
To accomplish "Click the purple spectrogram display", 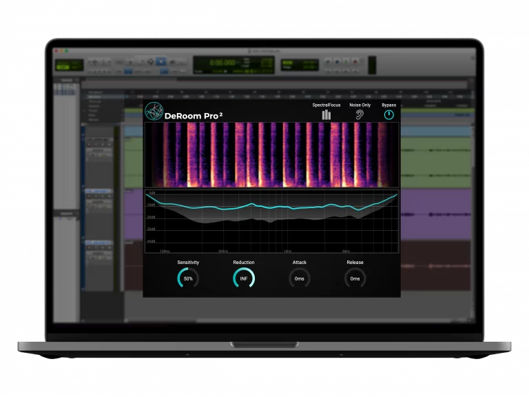I will (271, 155).
